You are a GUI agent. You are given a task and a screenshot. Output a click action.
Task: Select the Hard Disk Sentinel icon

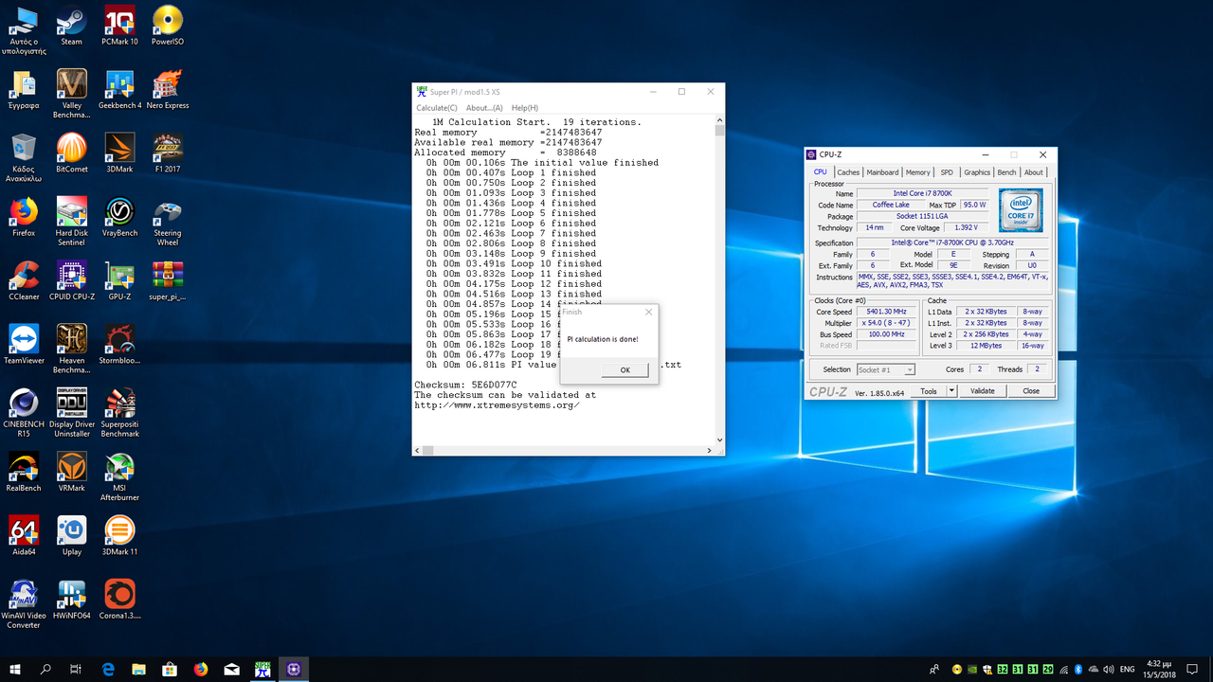click(71, 221)
